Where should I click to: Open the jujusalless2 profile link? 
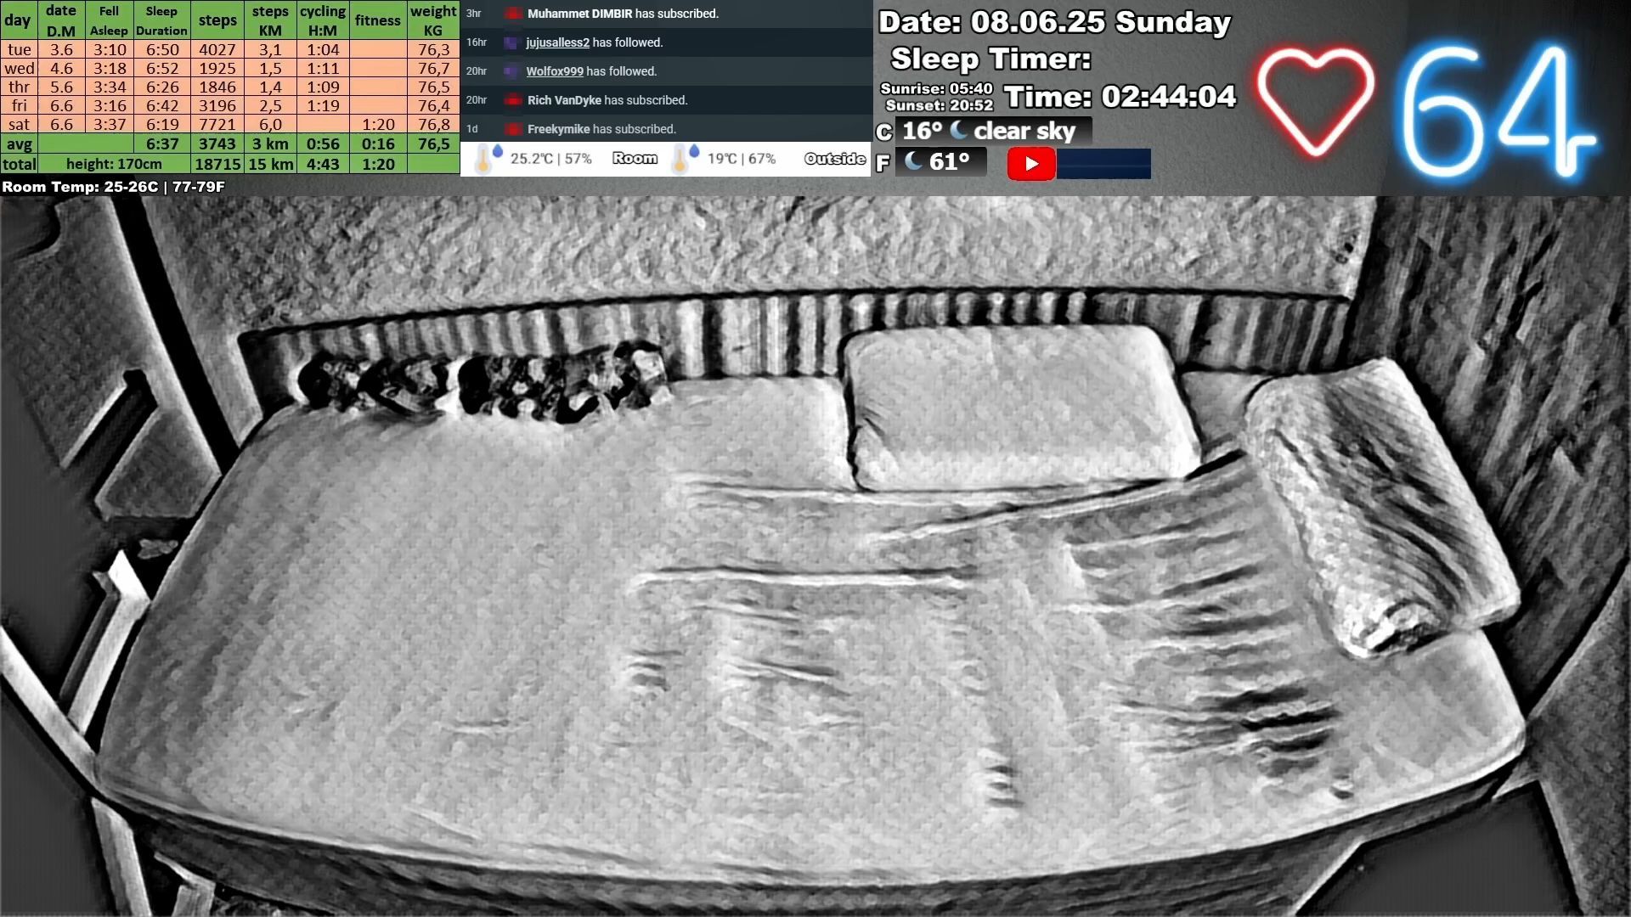coord(557,42)
